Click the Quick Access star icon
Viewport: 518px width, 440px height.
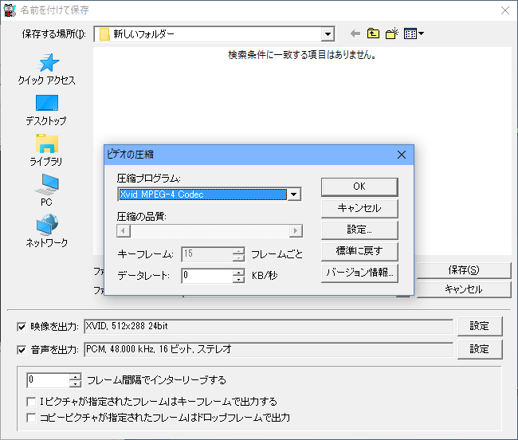[46, 63]
